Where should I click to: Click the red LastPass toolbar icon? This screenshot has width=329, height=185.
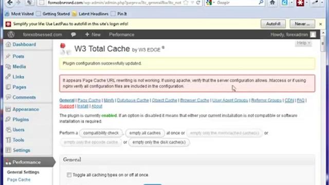coord(300,3)
